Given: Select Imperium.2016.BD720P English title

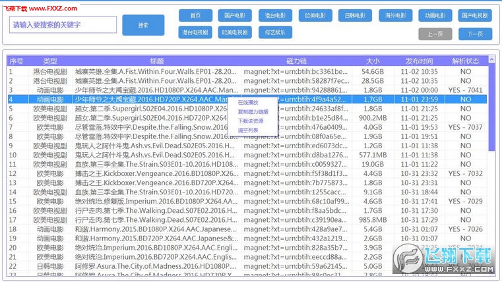Looking at the screenshot, I should point(156,257).
